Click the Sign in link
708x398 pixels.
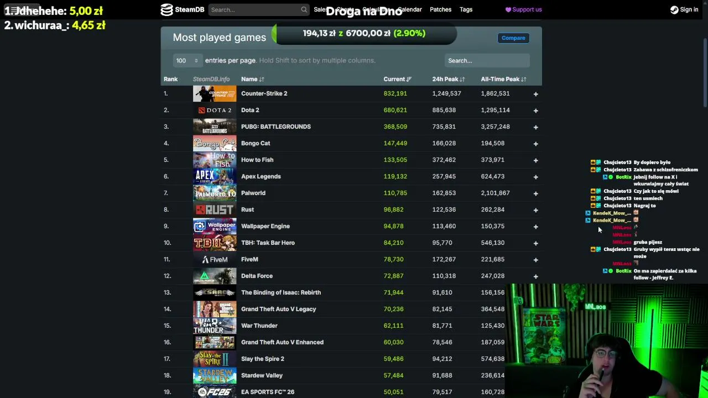[684, 9]
